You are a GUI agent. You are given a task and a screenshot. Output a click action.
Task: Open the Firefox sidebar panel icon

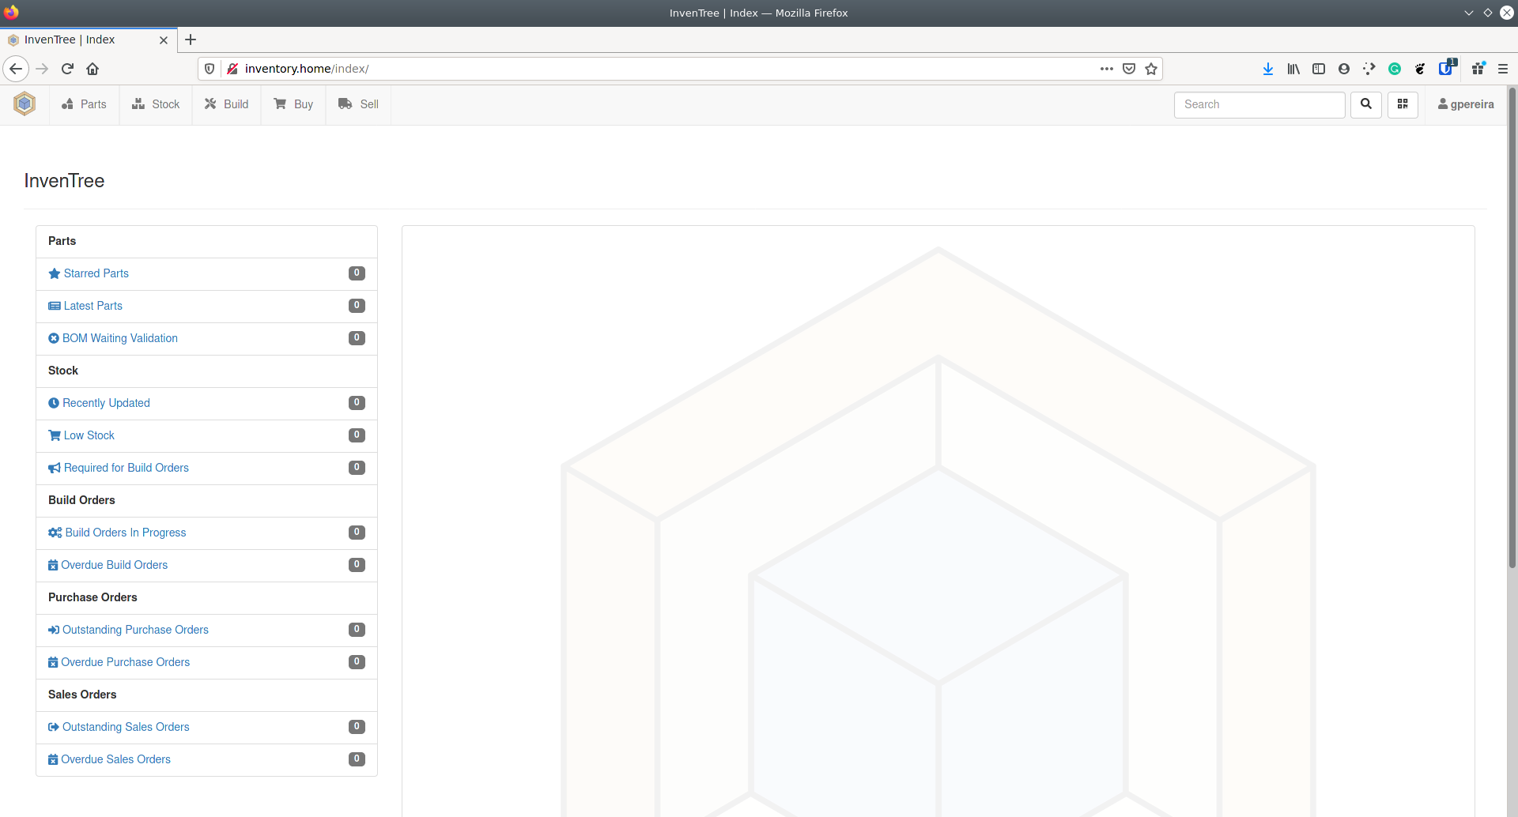pos(1319,69)
